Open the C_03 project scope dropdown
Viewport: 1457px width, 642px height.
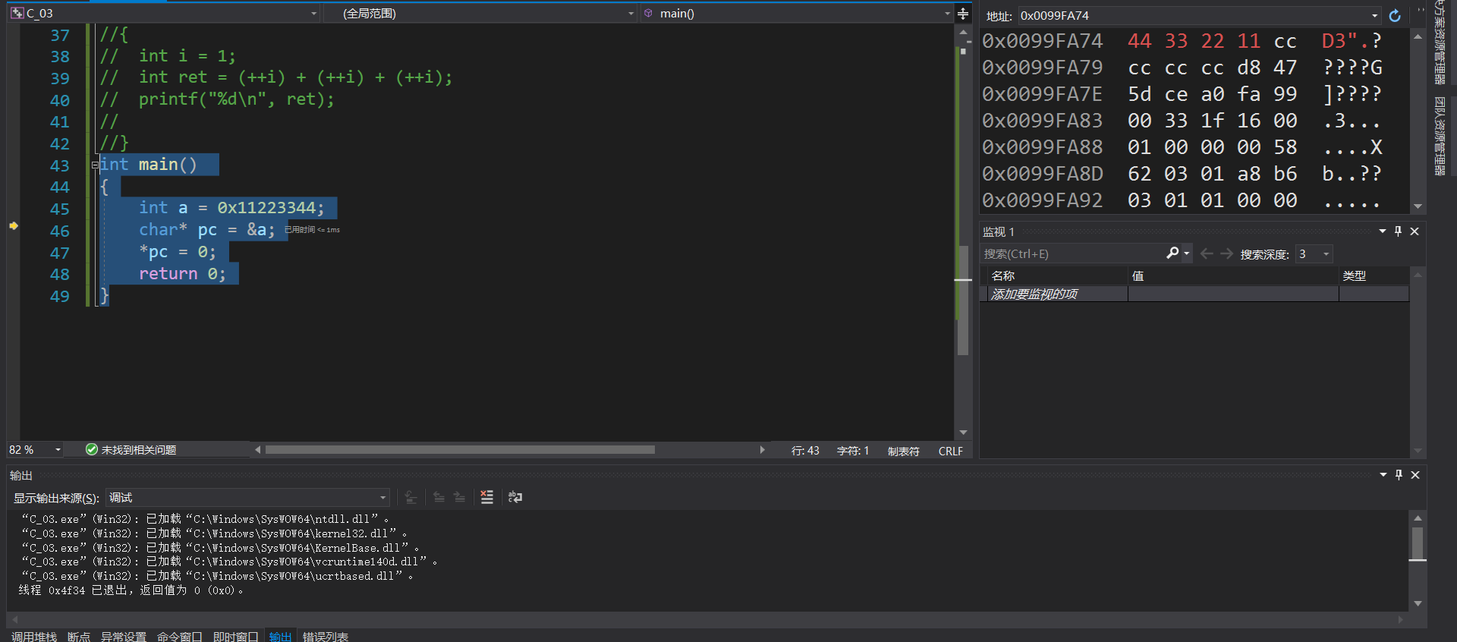[x=313, y=14]
